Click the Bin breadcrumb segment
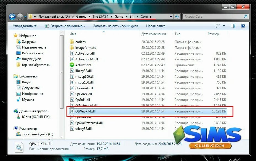The height and width of the screenshot is (161, 256). pyautogui.click(x=132, y=17)
